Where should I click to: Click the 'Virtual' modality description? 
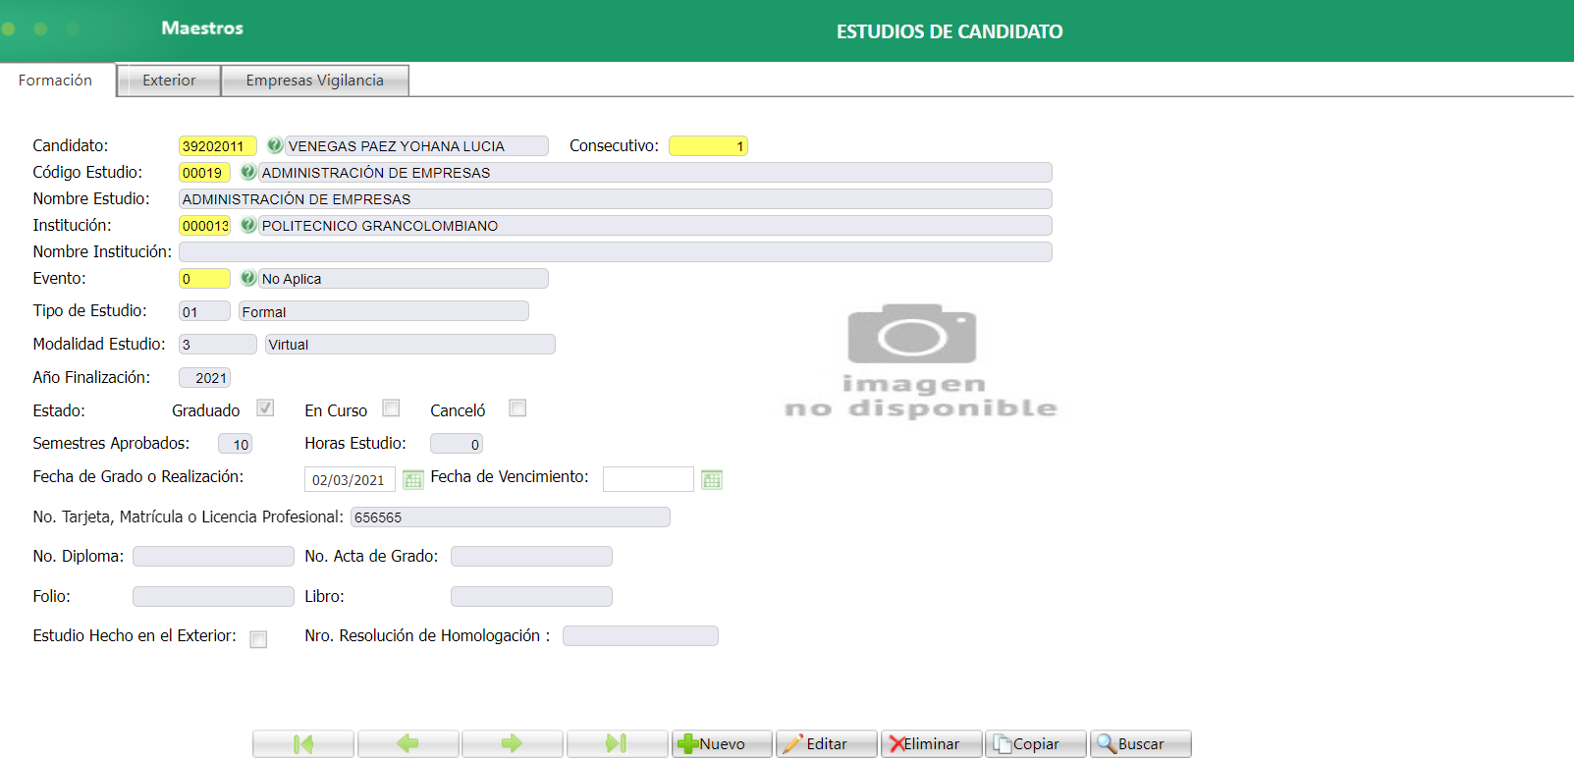(289, 345)
